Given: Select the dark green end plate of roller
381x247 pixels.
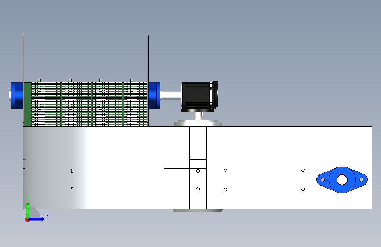Looking at the screenshot, I should click(x=27, y=104).
